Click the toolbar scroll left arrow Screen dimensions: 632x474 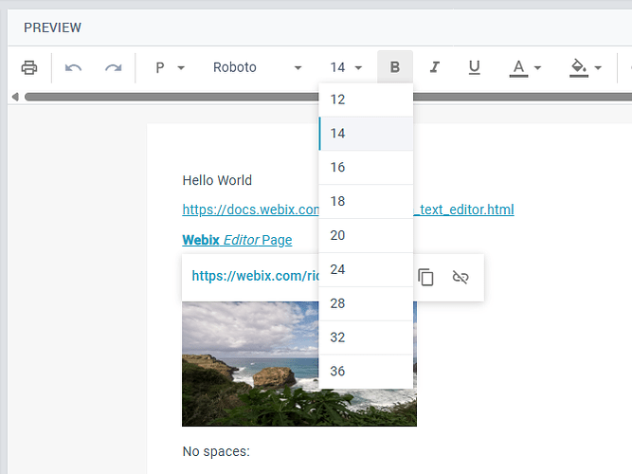click(15, 97)
